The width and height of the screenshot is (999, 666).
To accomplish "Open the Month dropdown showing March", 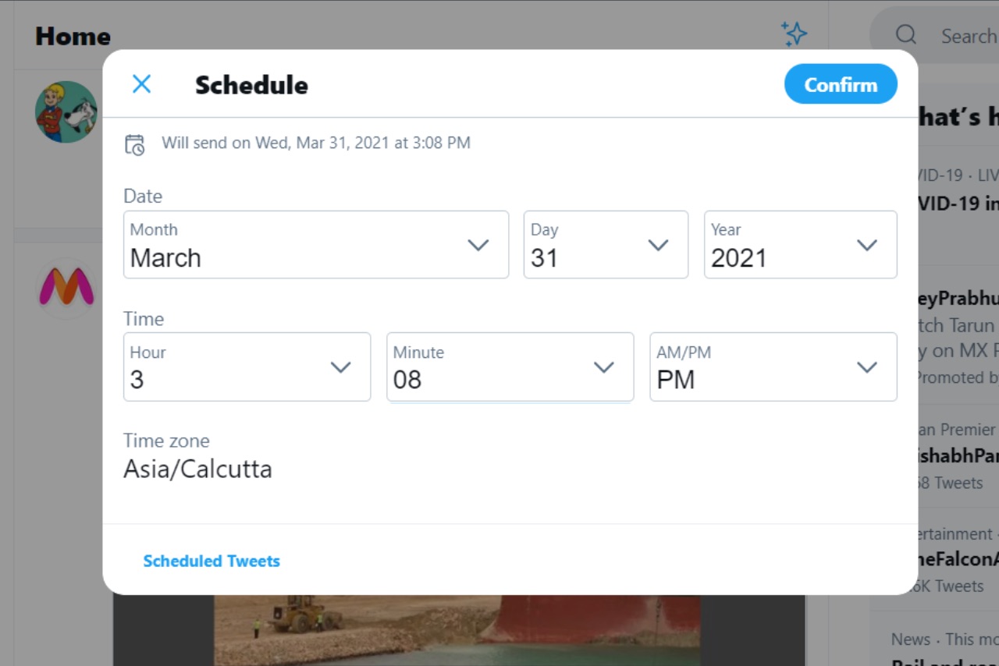I will pyautogui.click(x=315, y=244).
